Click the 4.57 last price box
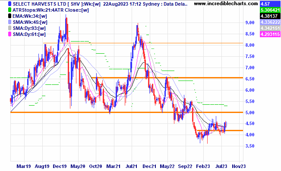Screen dimensions: 281x171 pos(270,4)
